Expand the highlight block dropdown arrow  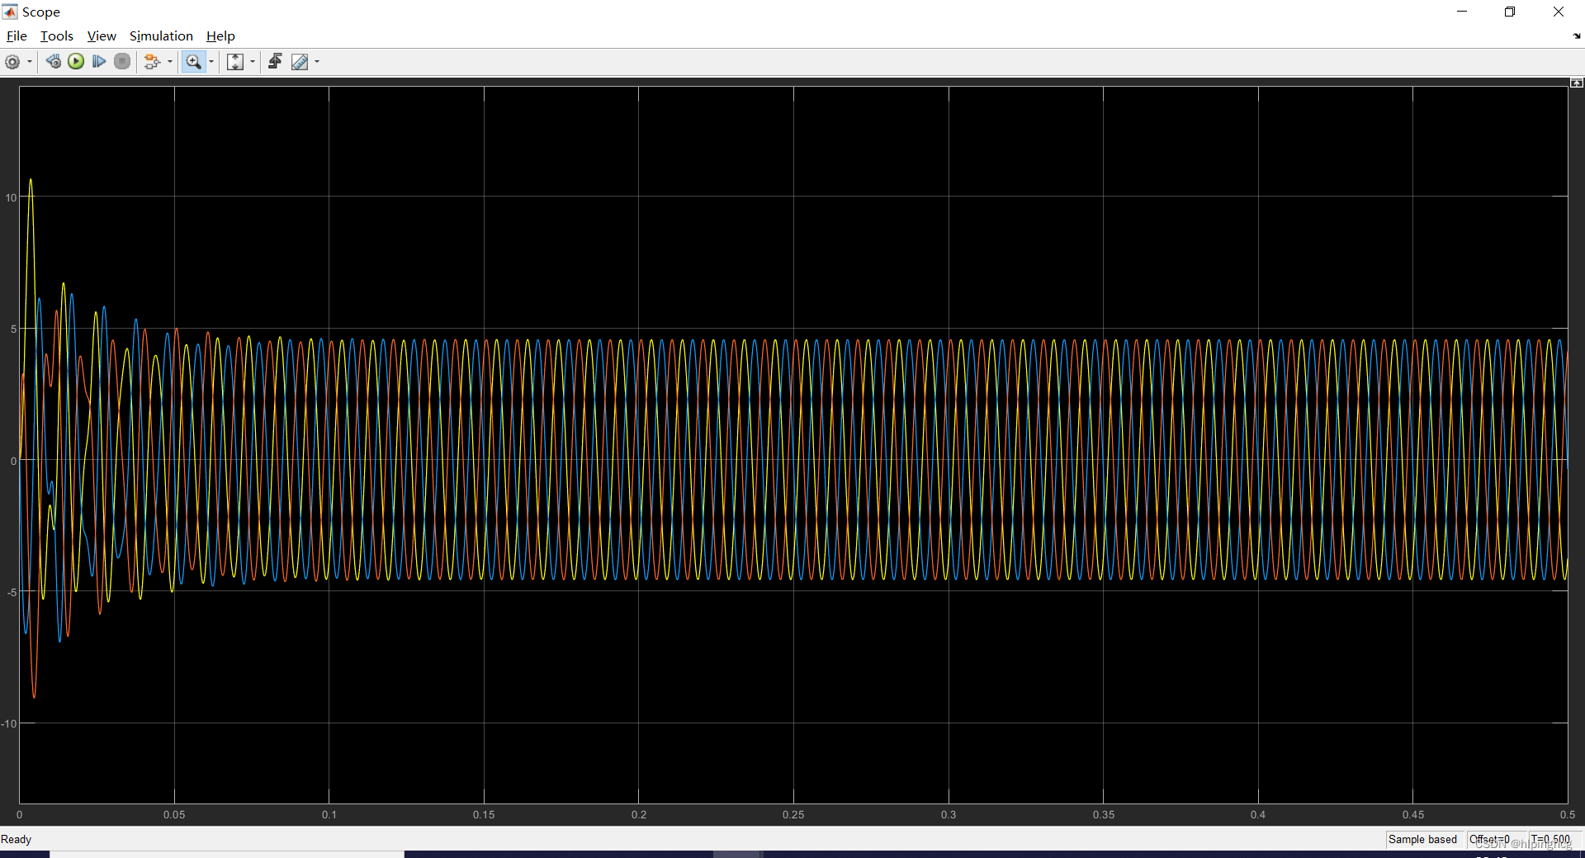170,62
